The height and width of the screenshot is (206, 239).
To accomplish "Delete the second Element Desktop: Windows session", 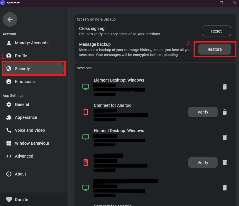I will pyautogui.click(x=225, y=137).
